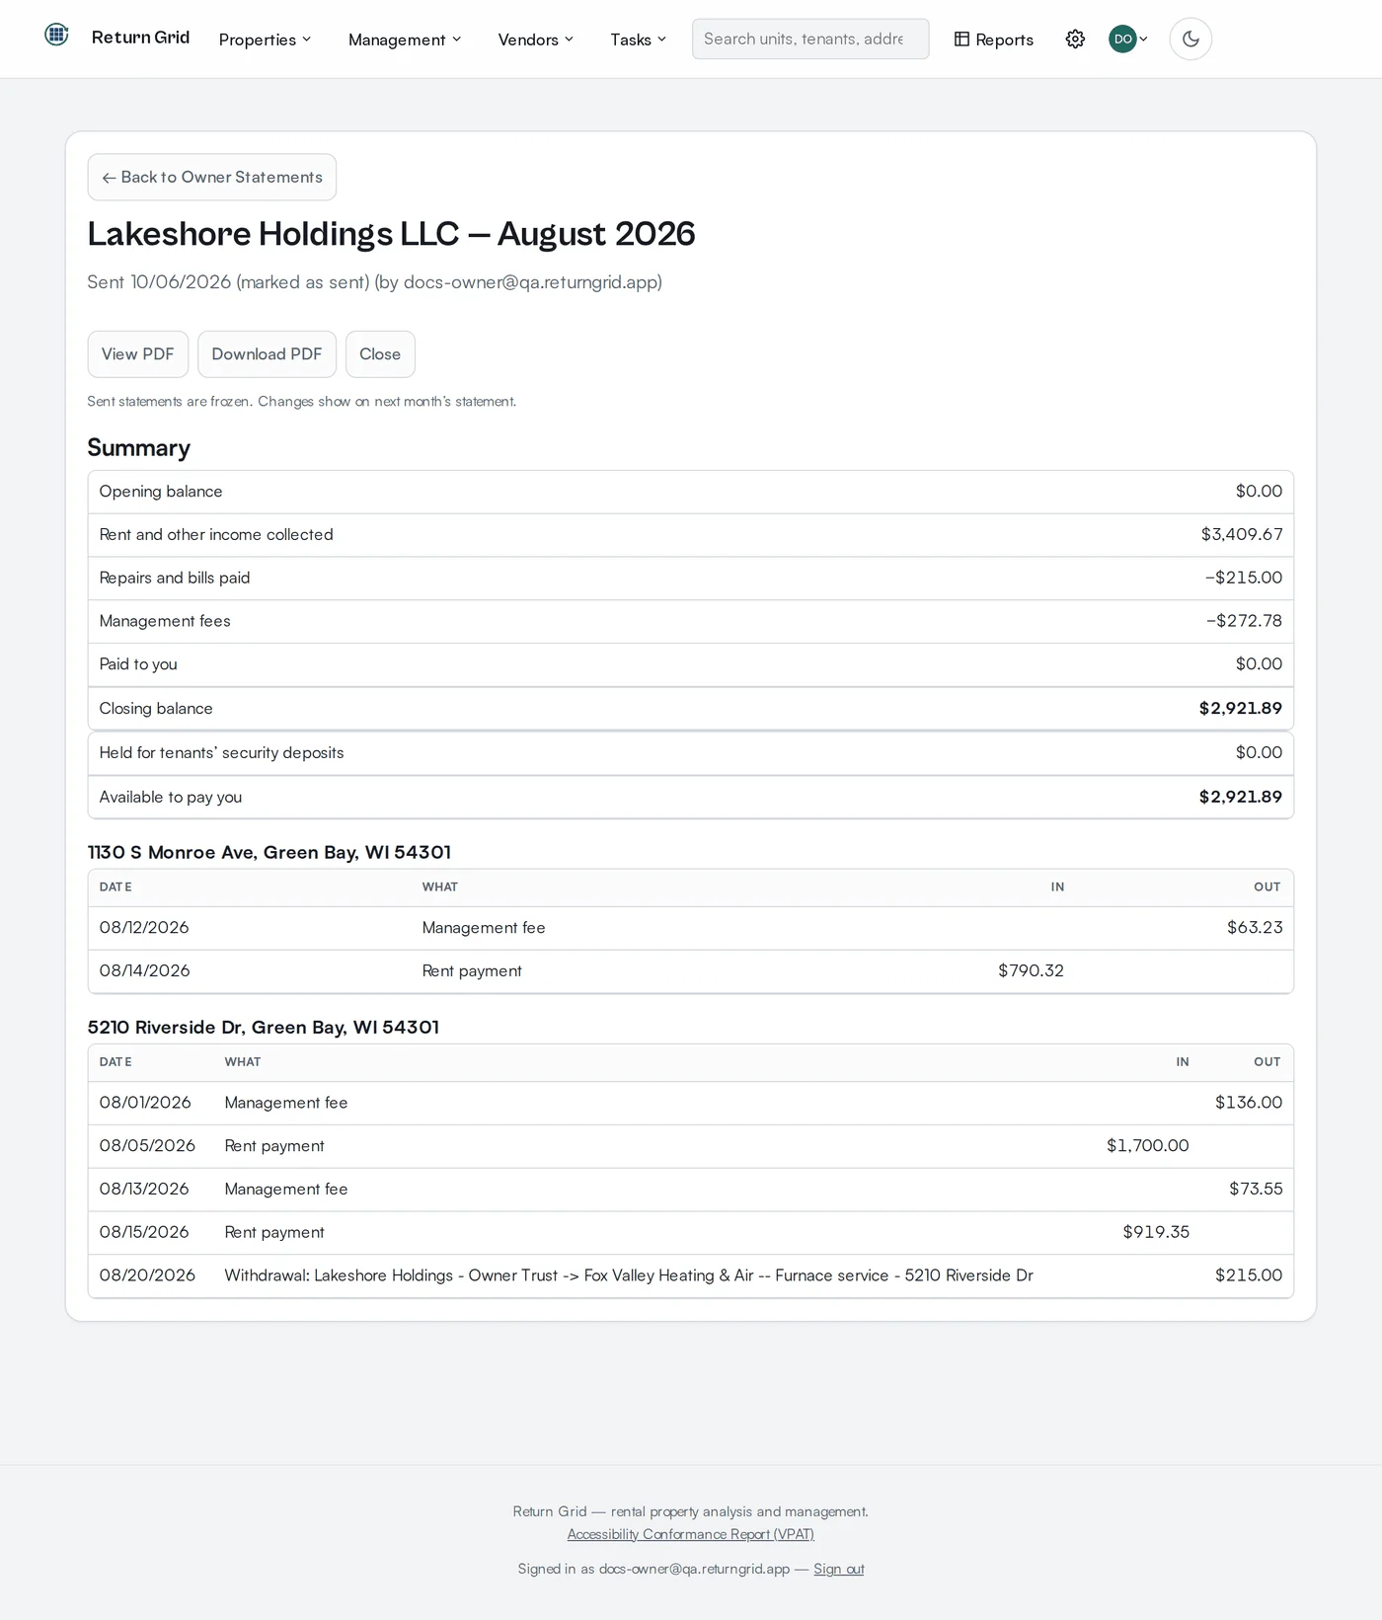
Task: Click the $3,409.67 income amount
Action: 1242,534
